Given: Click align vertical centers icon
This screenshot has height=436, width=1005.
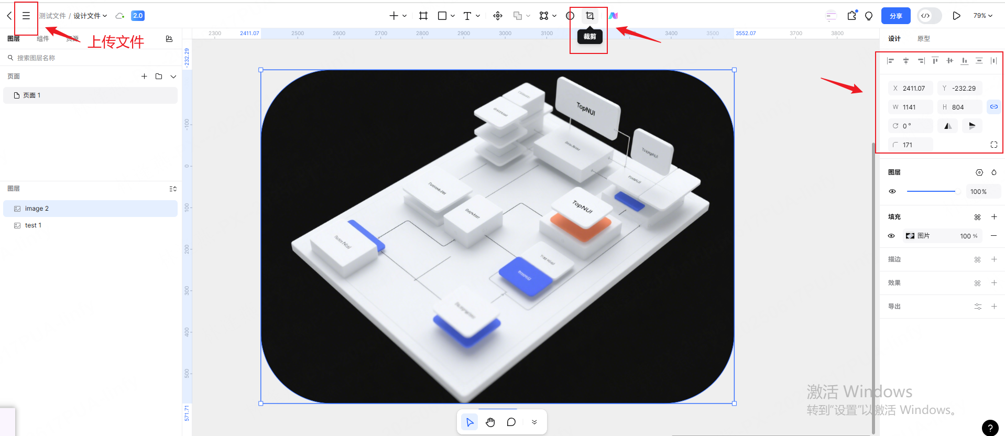Looking at the screenshot, I should pos(949,61).
